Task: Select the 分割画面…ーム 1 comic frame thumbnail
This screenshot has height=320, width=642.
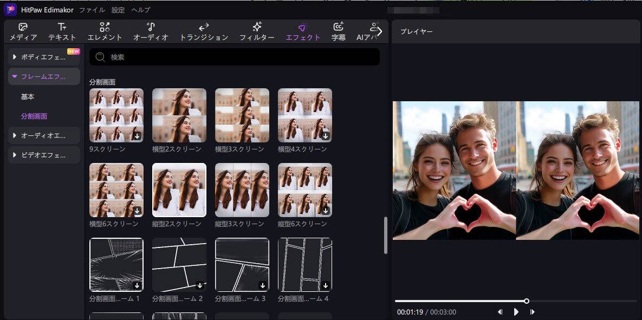Action: (116, 265)
